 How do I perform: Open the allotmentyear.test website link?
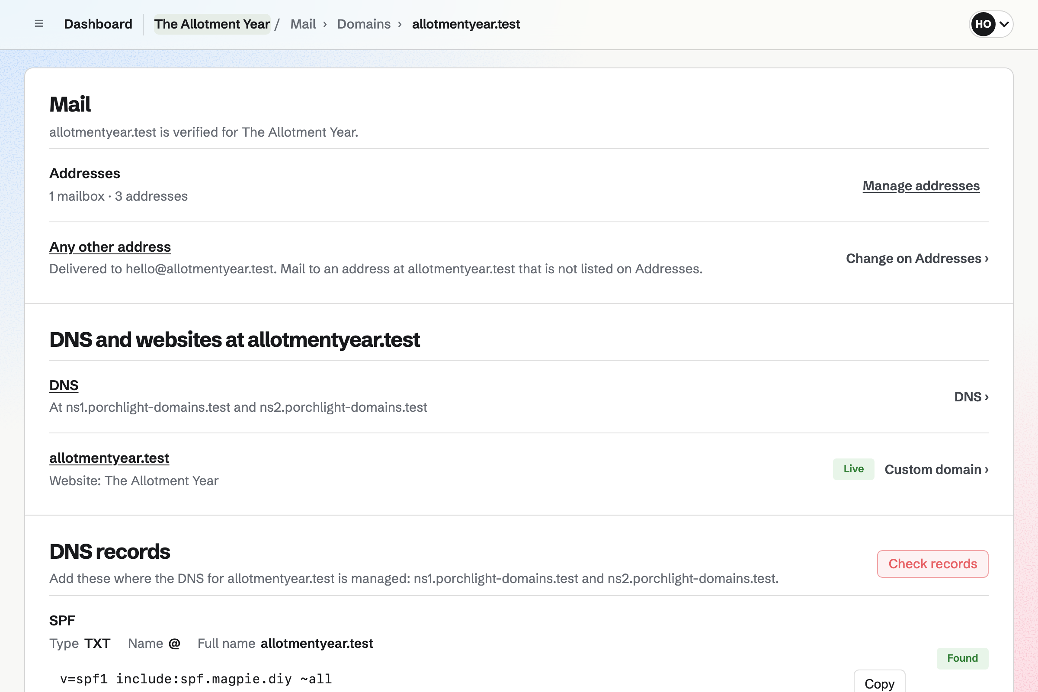[109, 458]
